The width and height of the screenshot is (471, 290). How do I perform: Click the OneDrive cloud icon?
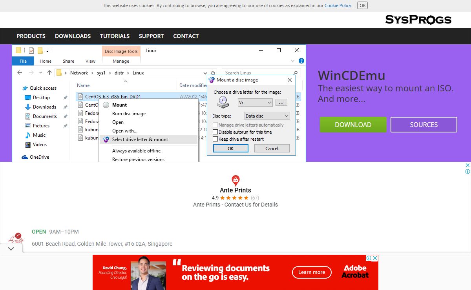coord(25,157)
